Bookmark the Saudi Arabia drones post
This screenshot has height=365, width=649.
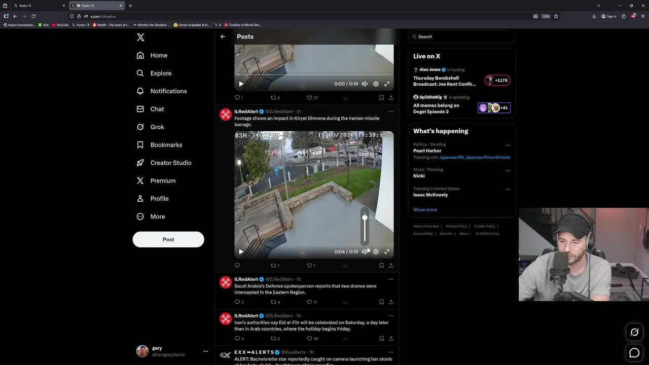pos(381,302)
